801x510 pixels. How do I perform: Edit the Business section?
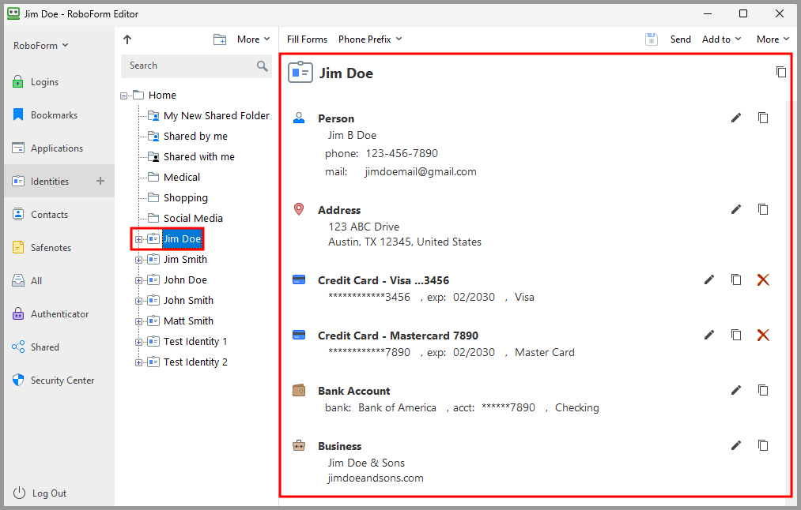coord(735,445)
